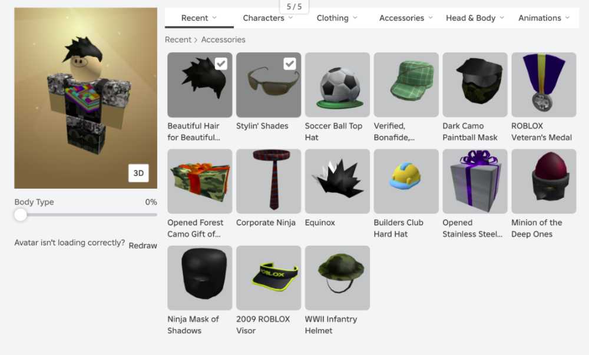Choose the 2009 ROBLOX Visor item
Image resolution: width=589 pixels, height=355 pixels.
[269, 278]
